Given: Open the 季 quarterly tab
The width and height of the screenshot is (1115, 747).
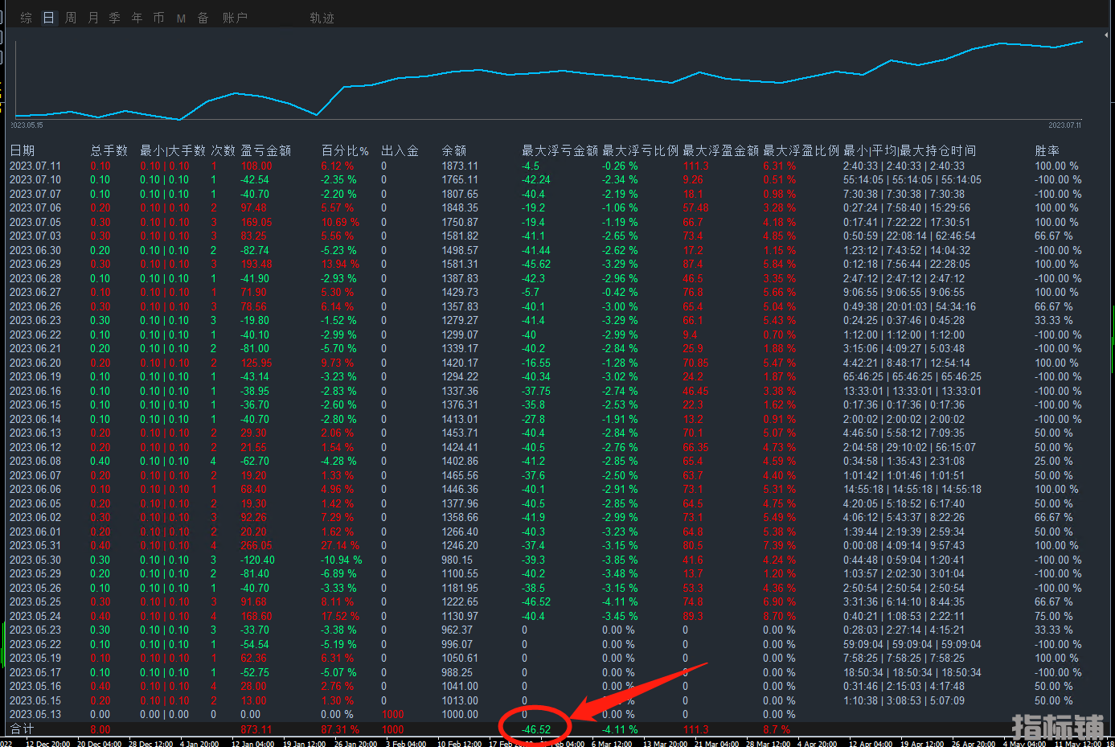Looking at the screenshot, I should [x=115, y=18].
